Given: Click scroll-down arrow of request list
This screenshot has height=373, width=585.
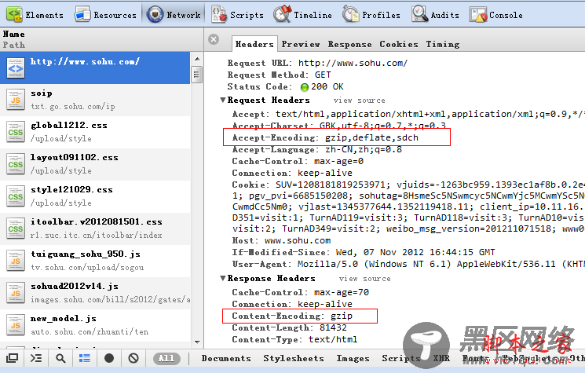Looking at the screenshot, I should 197,342.
